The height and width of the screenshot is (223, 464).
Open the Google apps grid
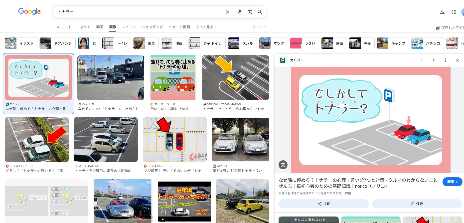pos(454,12)
